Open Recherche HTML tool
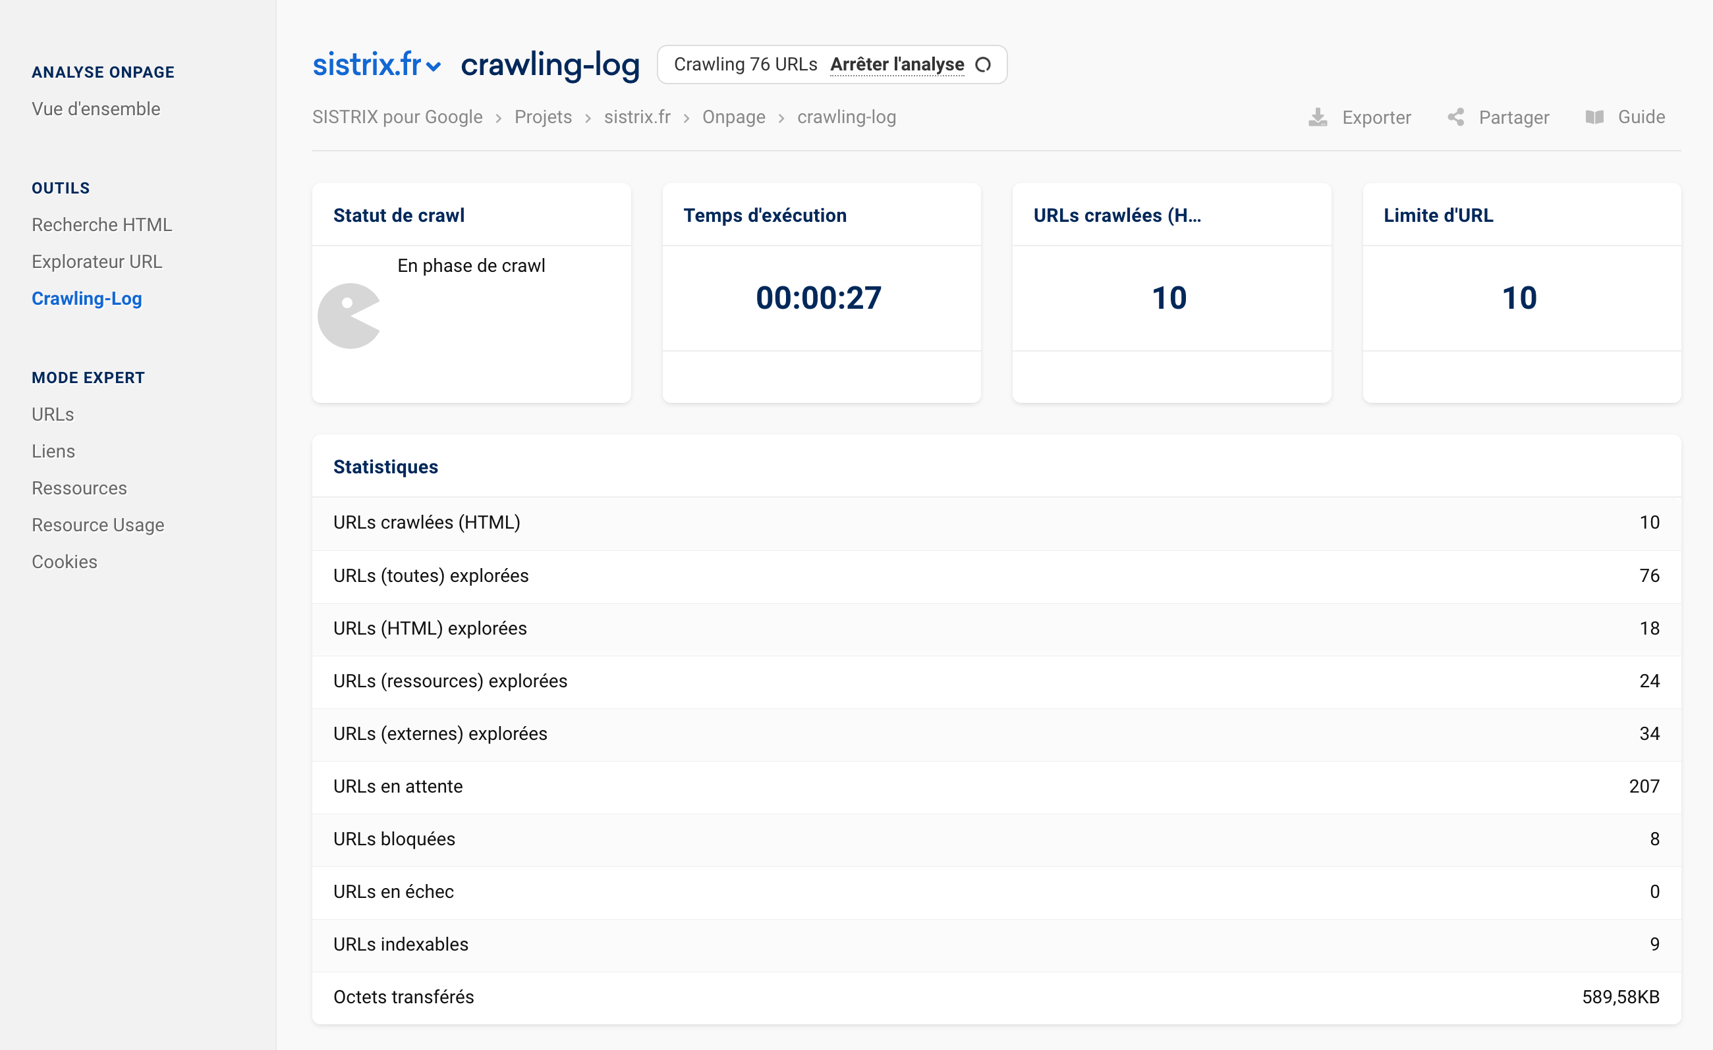 click(x=101, y=225)
